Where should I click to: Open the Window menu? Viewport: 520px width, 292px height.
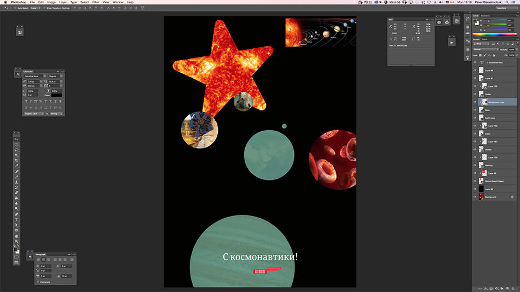[118, 2]
